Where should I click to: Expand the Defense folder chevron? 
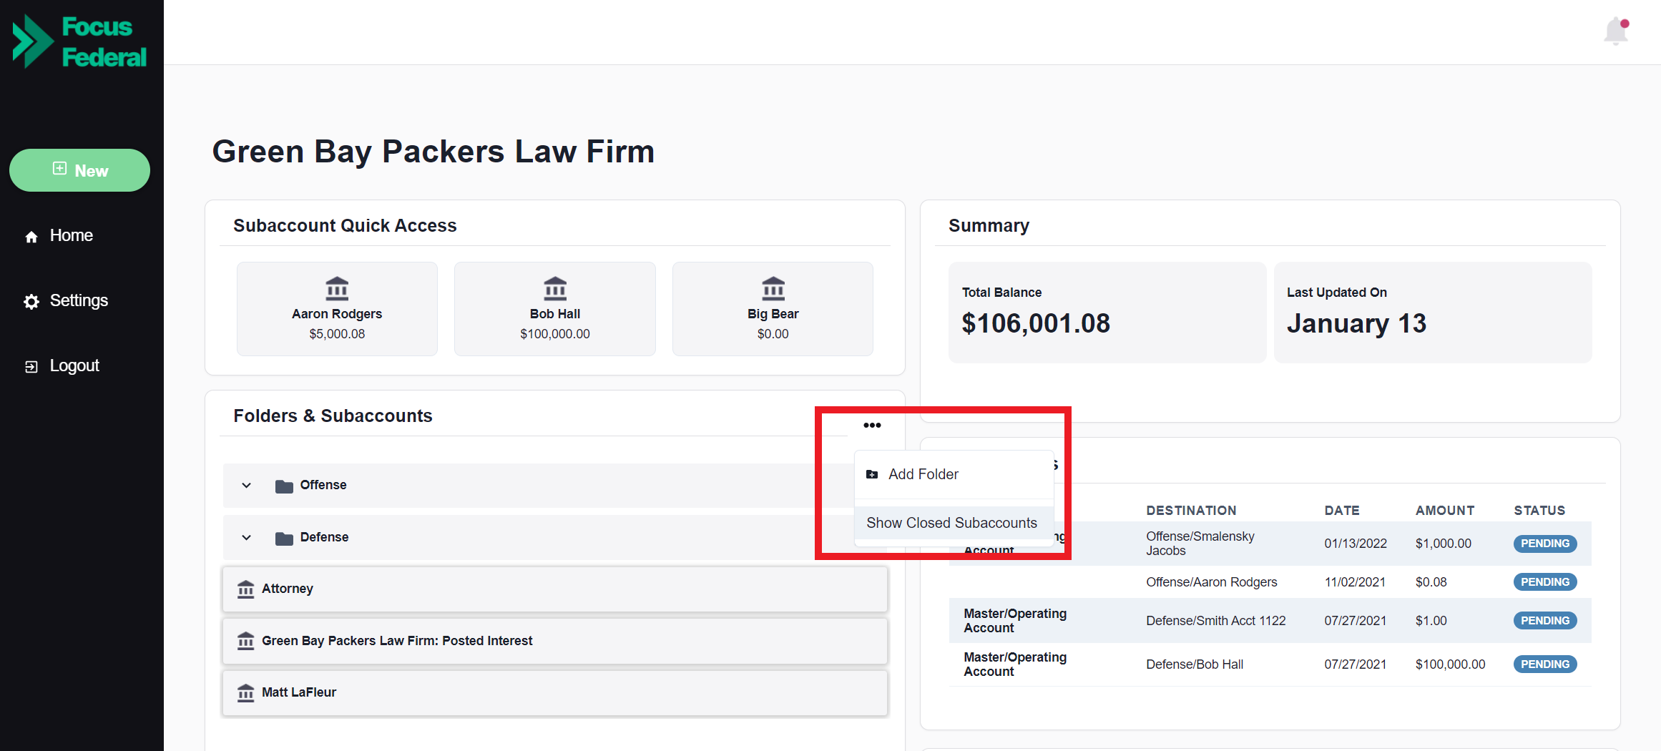(x=247, y=538)
